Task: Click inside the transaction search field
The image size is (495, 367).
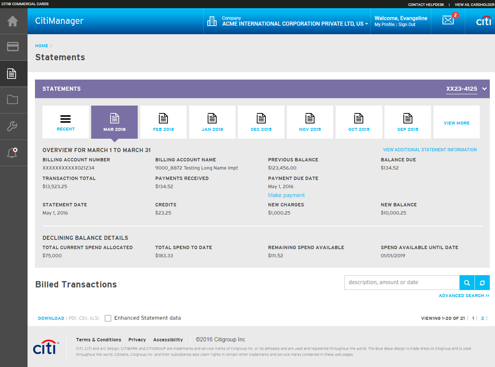Action: tap(401, 283)
